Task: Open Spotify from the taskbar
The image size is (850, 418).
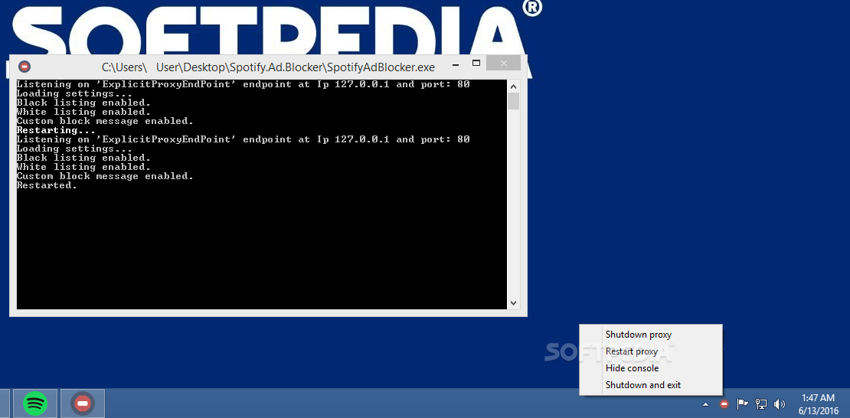Action: [x=35, y=403]
